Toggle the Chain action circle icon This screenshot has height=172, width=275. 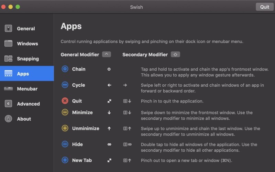(65, 69)
